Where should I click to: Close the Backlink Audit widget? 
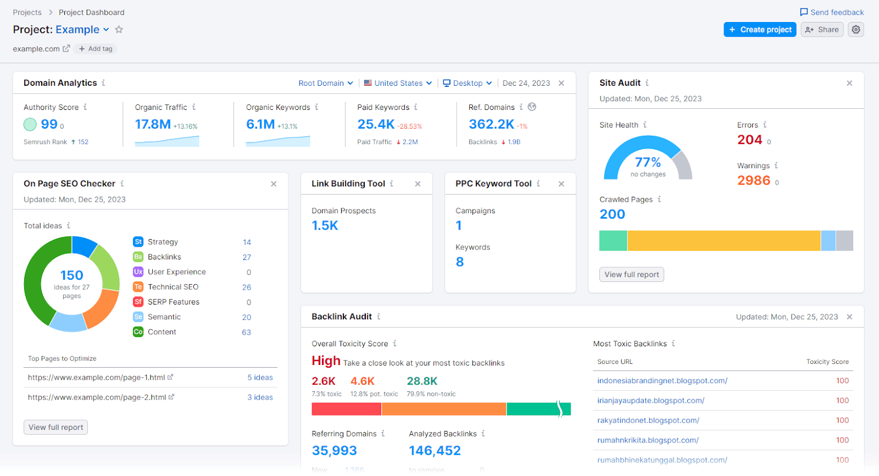coord(849,317)
